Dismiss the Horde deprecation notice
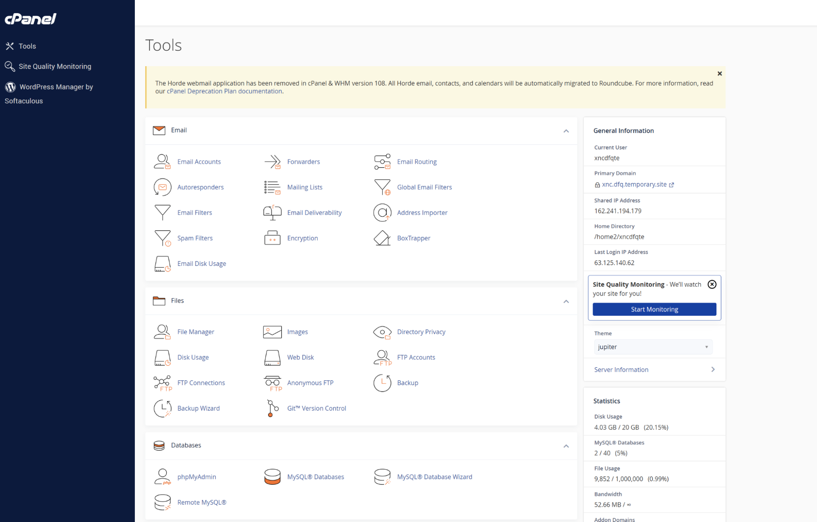Viewport: 817px width, 522px height. tap(720, 74)
